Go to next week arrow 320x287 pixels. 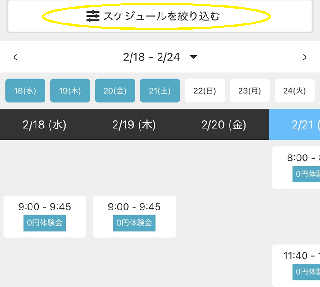coord(305,57)
